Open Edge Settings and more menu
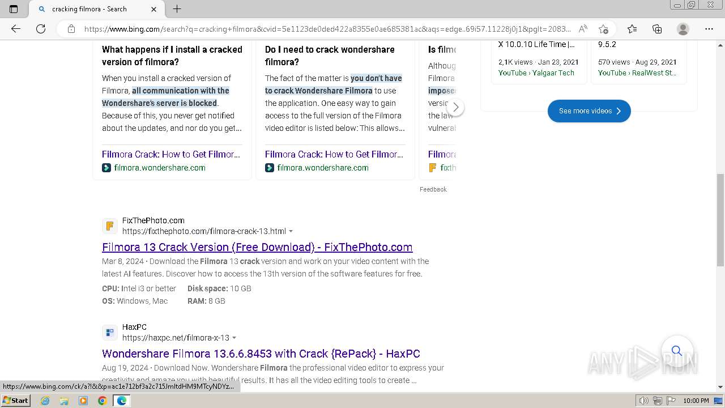Screen dimensions: 725x408 pos(709,29)
